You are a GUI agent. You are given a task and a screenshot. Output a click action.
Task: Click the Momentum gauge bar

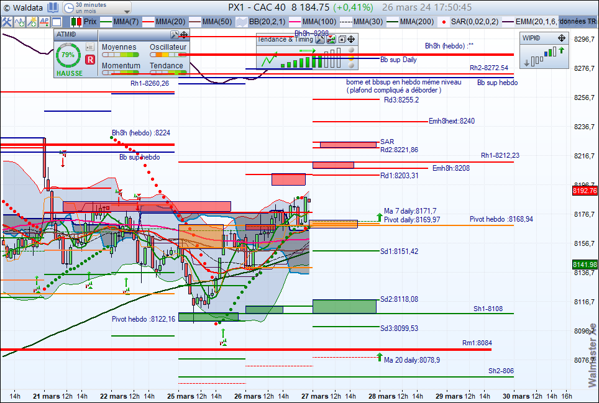point(121,73)
